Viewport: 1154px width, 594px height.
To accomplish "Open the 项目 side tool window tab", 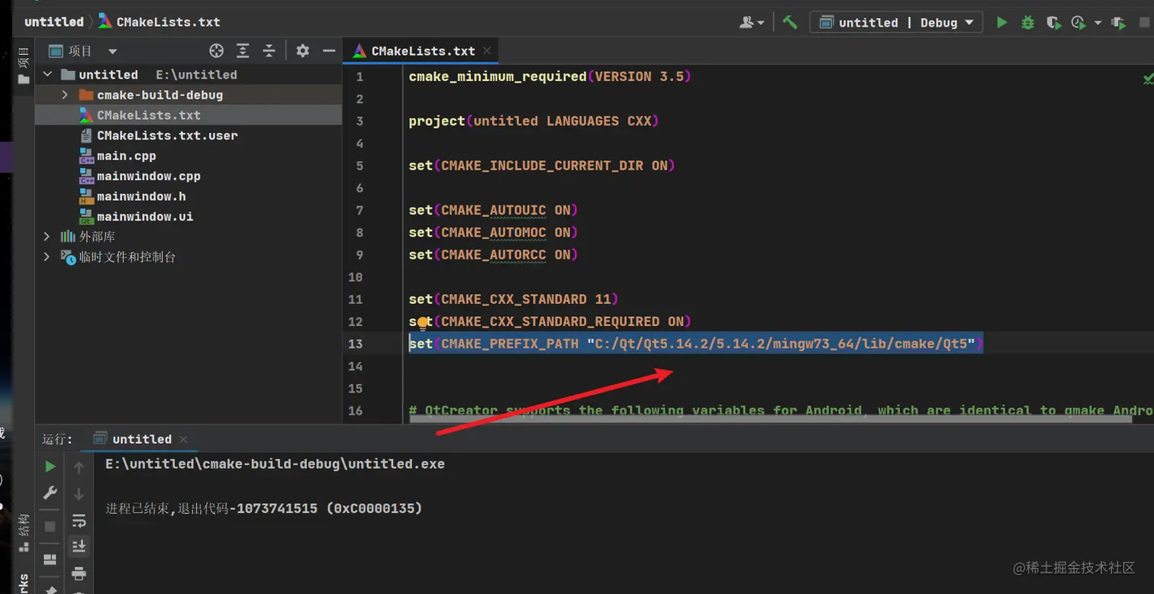I will pos(24,65).
